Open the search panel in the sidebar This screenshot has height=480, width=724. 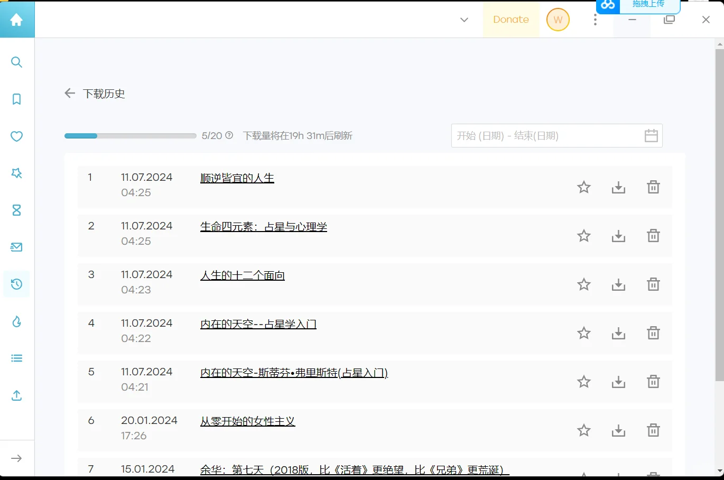pyautogui.click(x=16, y=62)
